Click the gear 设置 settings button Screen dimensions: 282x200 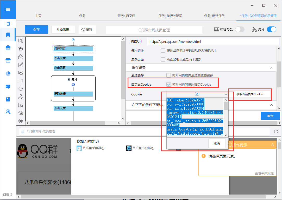pyautogui.click(x=87, y=30)
